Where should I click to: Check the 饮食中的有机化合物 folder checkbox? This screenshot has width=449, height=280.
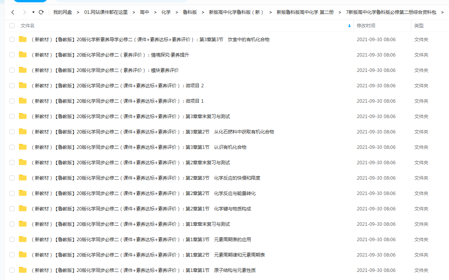tap(12, 40)
